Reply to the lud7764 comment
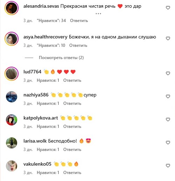The height and width of the screenshot is (181, 175). 72,80
